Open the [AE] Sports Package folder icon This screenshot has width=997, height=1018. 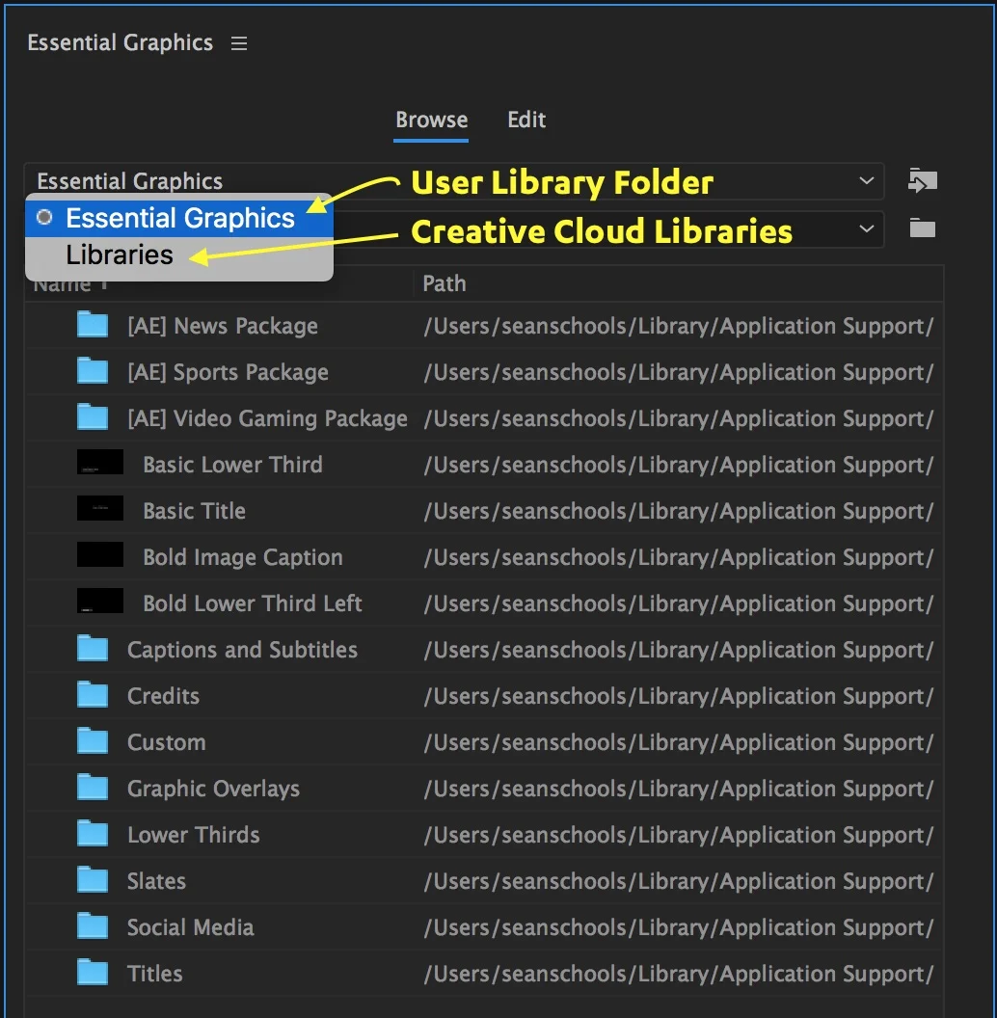[93, 371]
